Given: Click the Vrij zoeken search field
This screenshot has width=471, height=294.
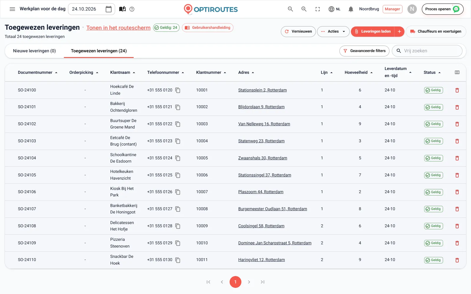Looking at the screenshot, I should click(427, 51).
